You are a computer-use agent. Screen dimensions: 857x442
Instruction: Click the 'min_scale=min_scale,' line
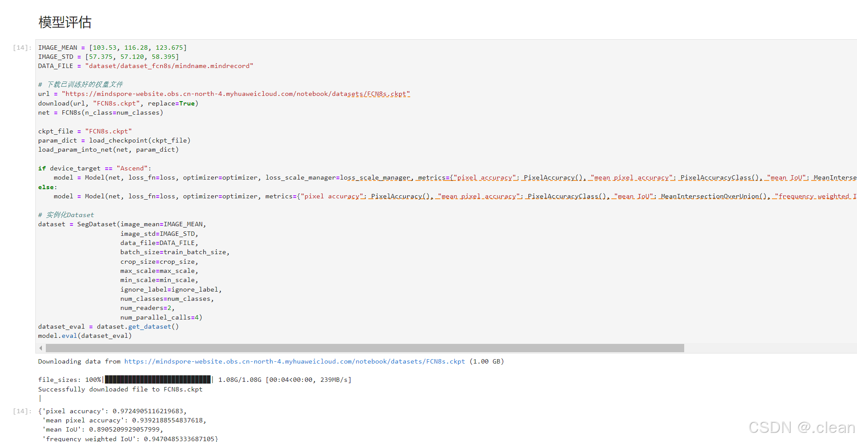[159, 280]
